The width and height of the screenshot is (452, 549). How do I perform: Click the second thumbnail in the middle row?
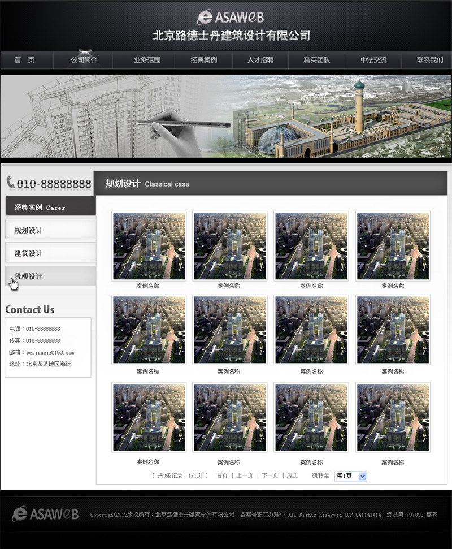(230, 330)
